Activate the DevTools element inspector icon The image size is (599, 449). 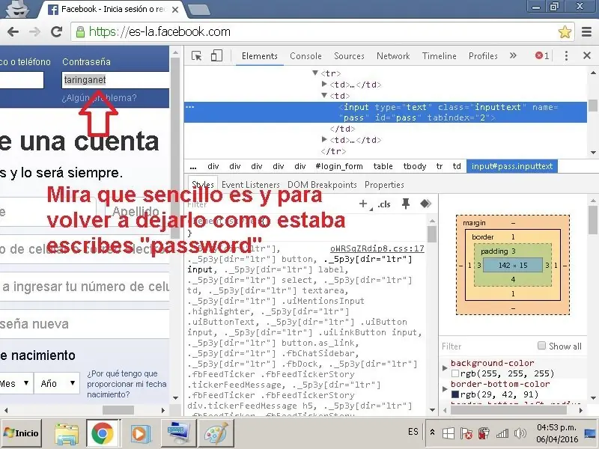click(x=196, y=55)
